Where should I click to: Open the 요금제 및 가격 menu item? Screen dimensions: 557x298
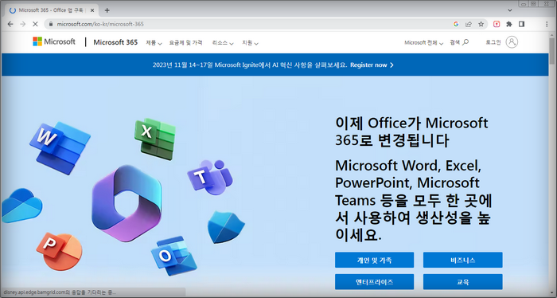185,43
